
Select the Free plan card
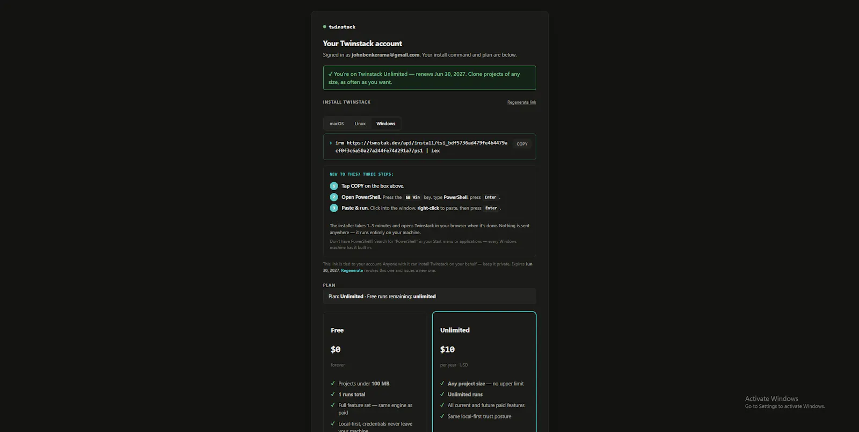375,372
